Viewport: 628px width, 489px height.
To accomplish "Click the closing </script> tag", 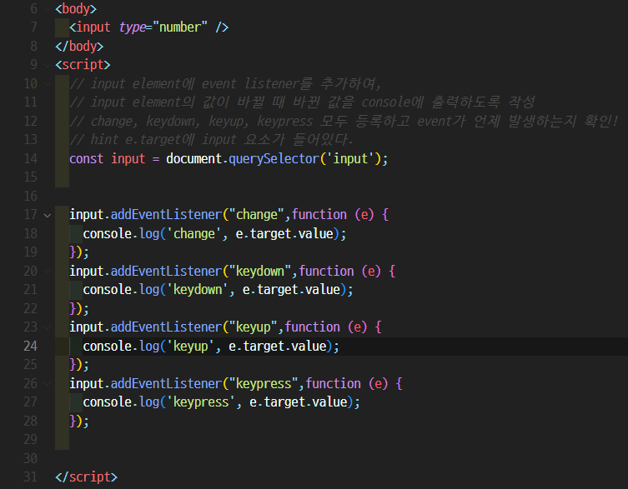I will pyautogui.click(x=86, y=477).
